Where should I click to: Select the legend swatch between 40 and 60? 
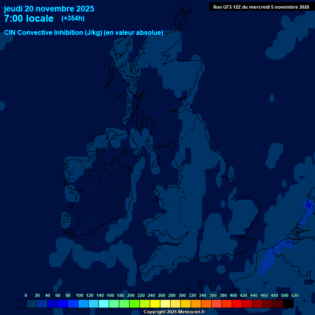coord(52,304)
